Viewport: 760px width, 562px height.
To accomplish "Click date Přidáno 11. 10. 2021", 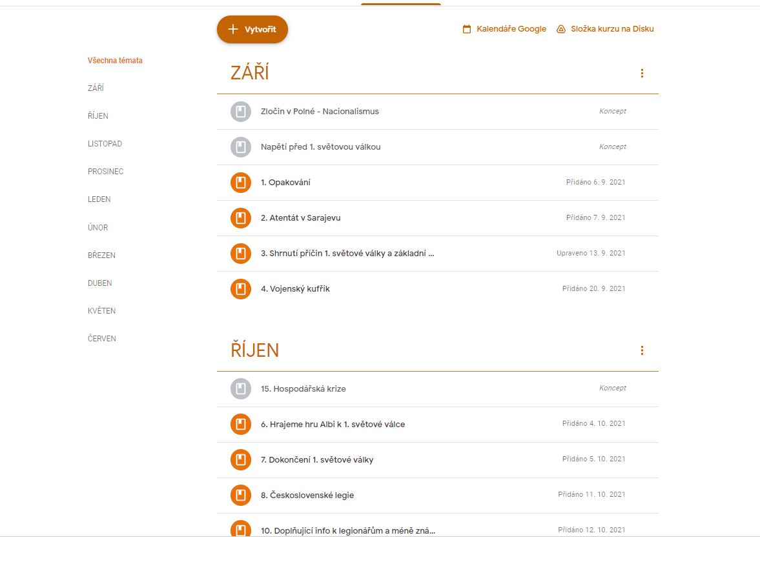I will pyautogui.click(x=592, y=495).
